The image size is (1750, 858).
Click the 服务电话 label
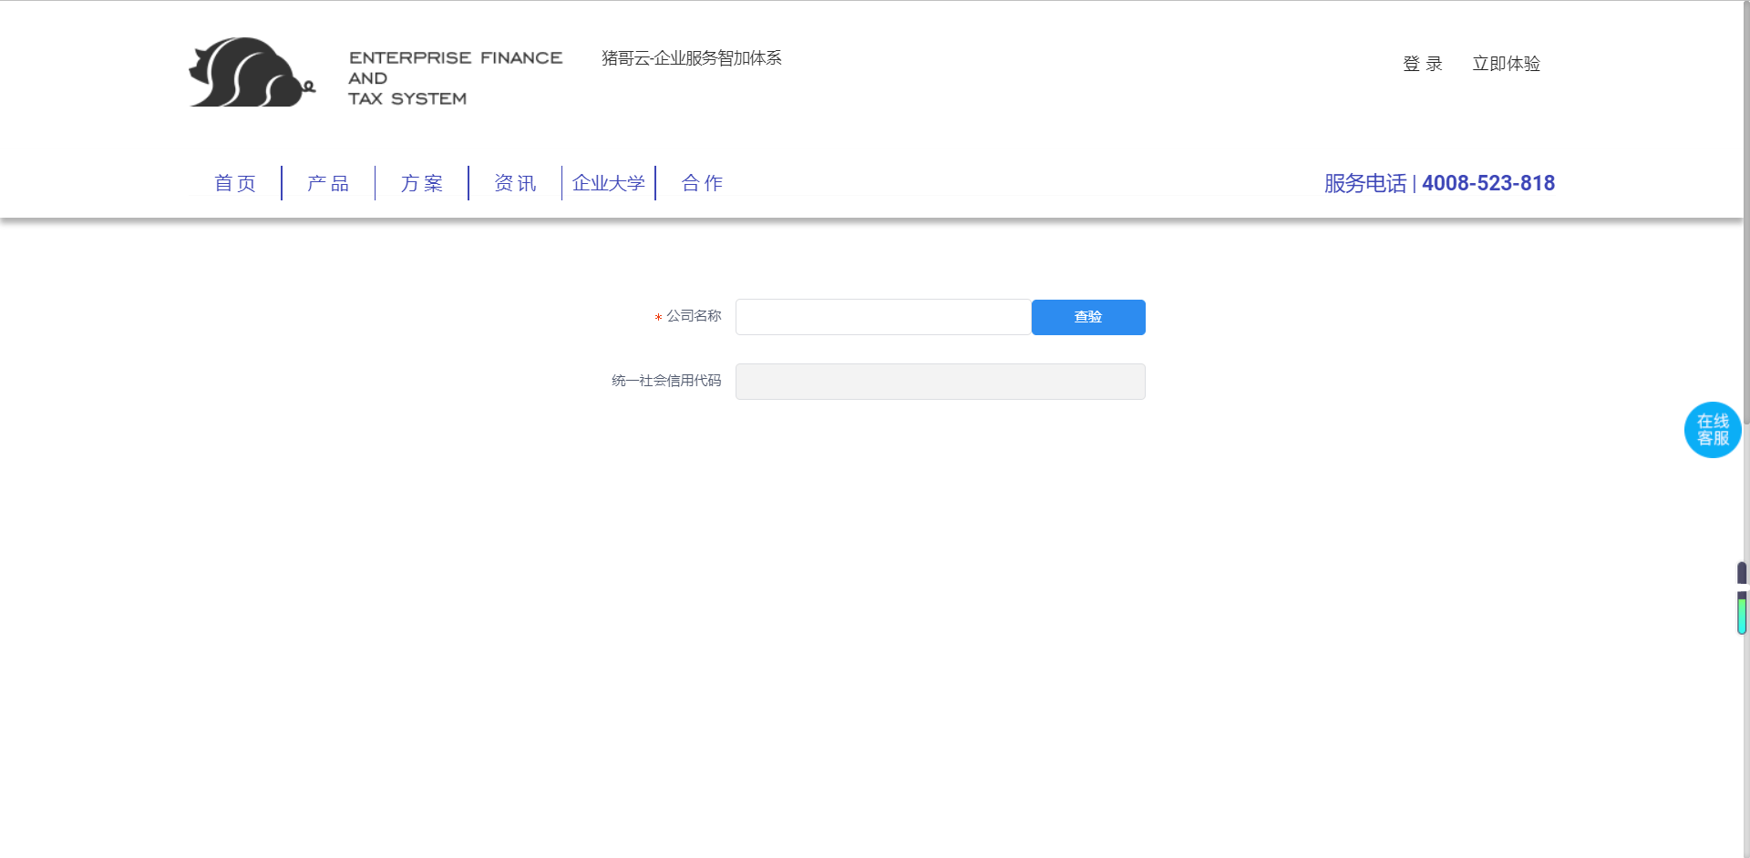(1364, 183)
